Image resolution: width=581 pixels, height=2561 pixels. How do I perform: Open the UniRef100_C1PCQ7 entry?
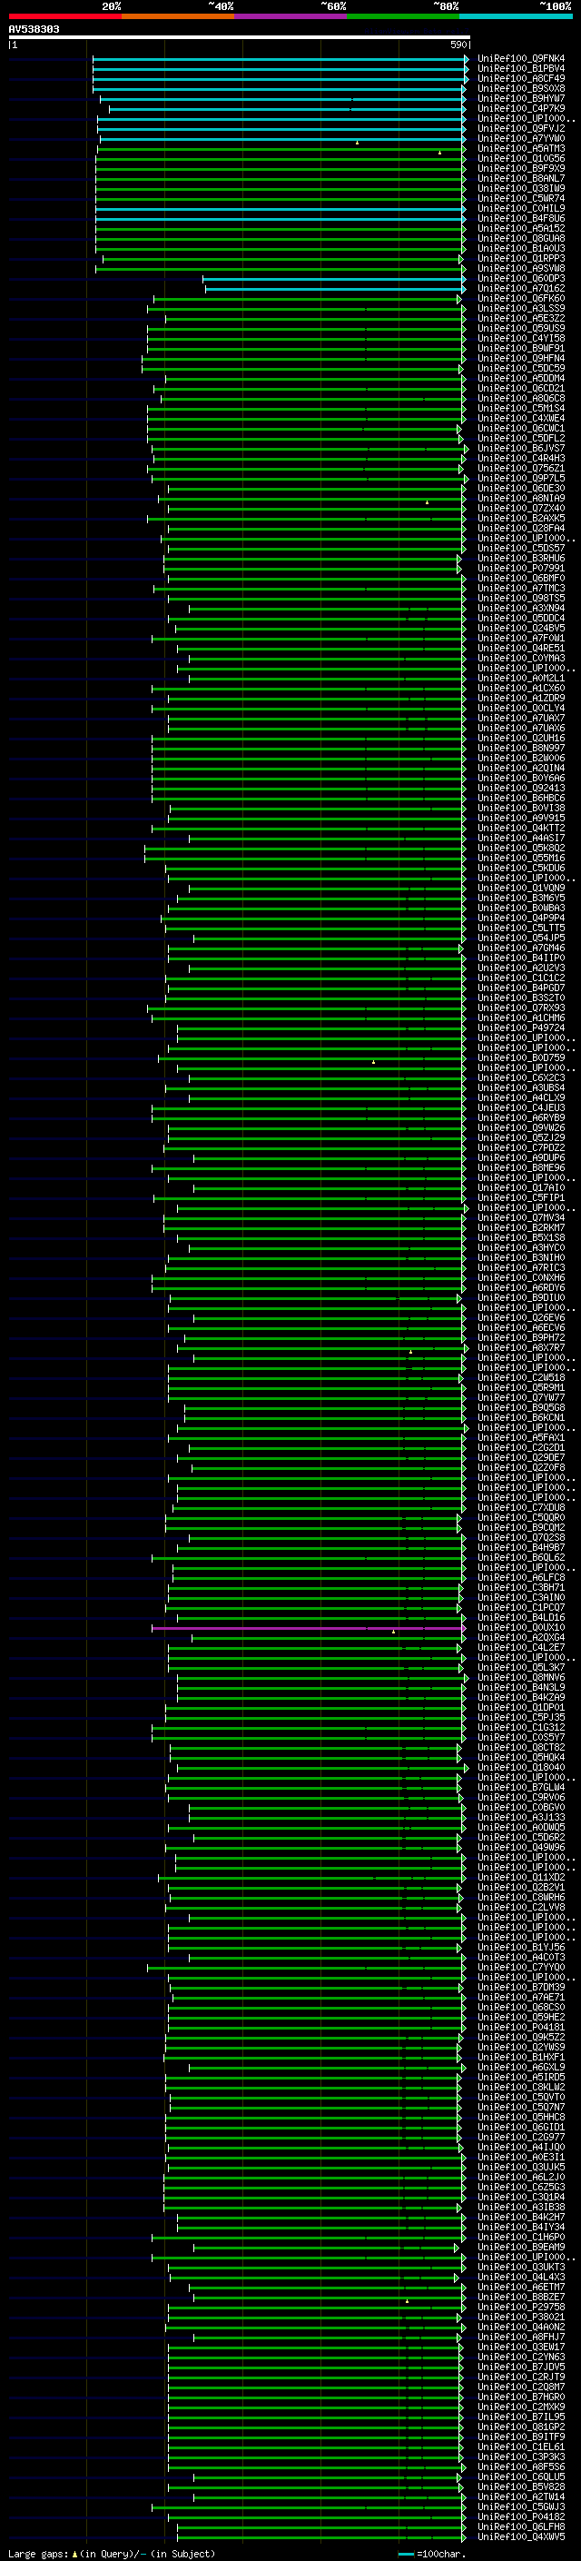click(x=521, y=1608)
